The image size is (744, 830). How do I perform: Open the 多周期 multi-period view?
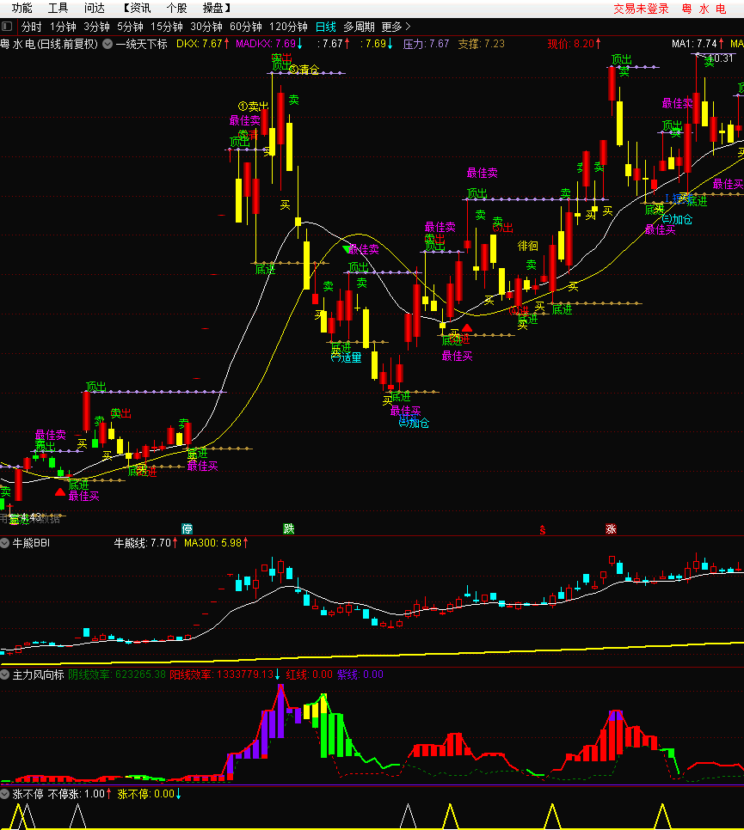coord(359,27)
